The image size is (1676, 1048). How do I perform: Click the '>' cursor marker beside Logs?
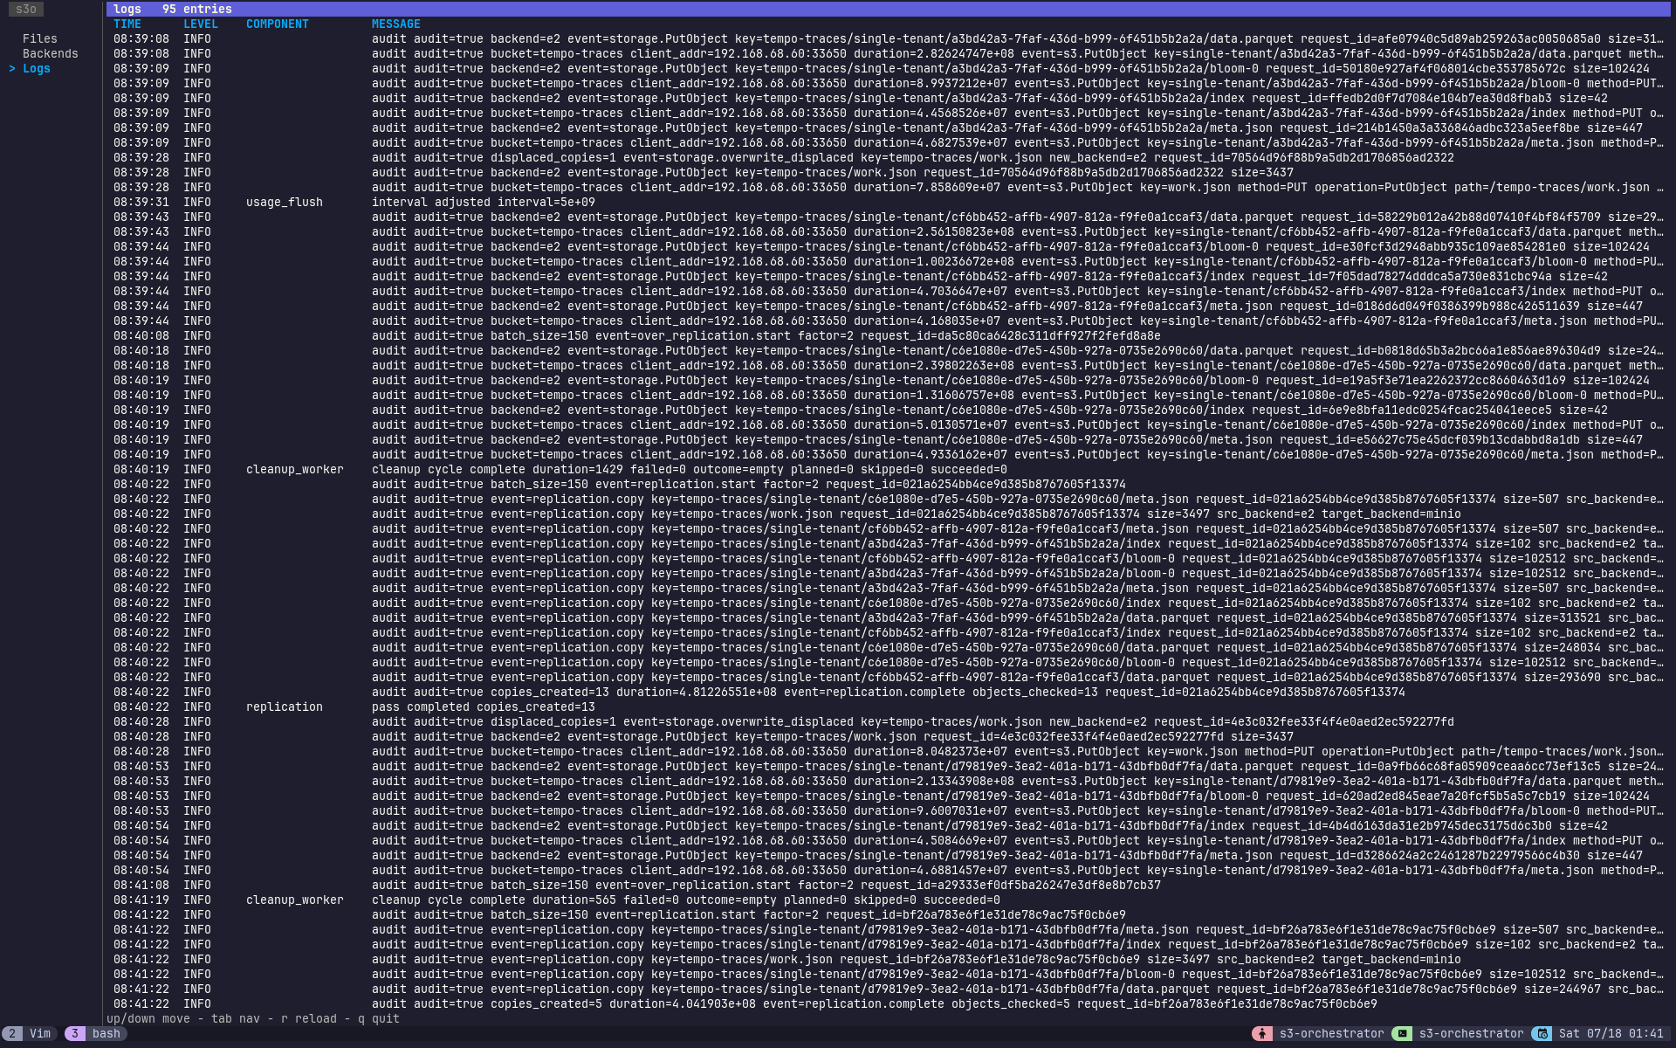(x=12, y=69)
